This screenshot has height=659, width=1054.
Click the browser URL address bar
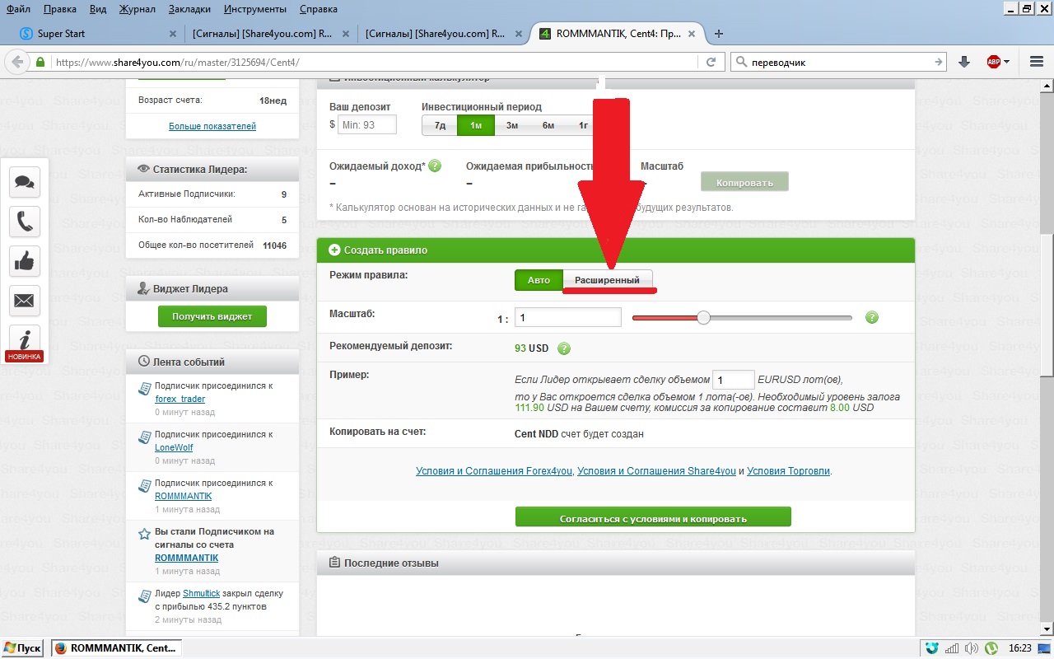click(x=375, y=62)
